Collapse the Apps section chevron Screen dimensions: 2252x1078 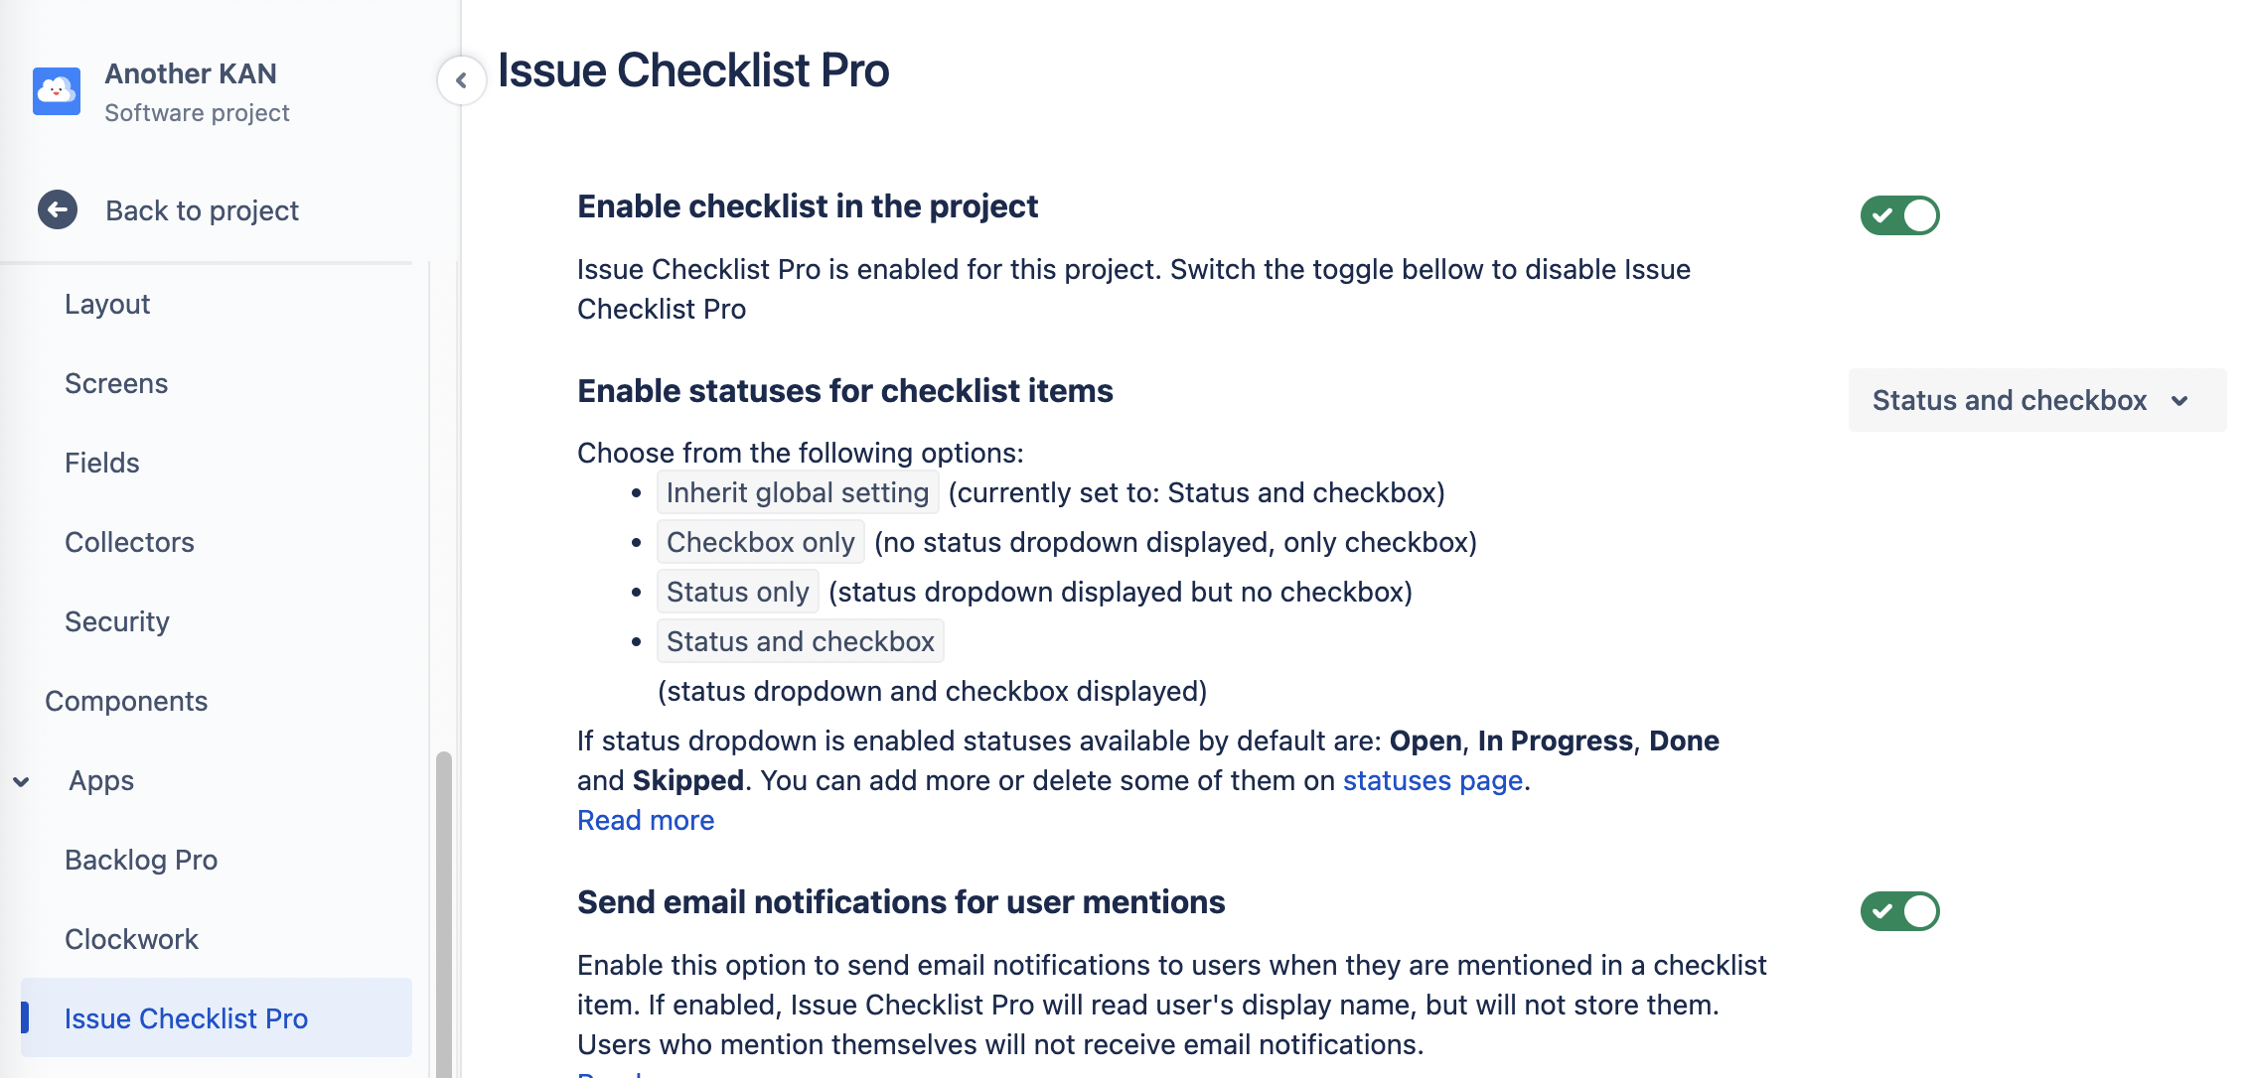pos(21,781)
